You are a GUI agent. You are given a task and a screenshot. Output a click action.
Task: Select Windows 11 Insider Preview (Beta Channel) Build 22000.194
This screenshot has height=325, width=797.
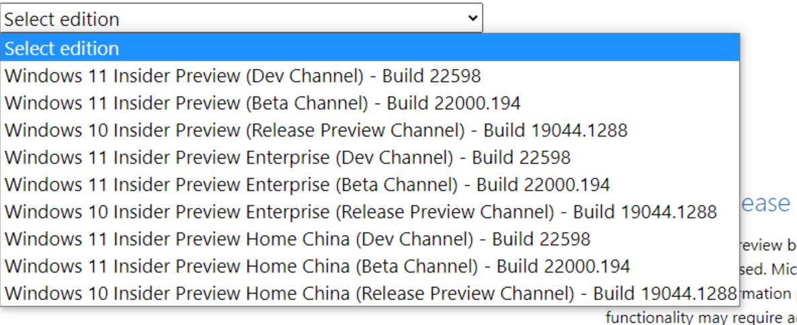coord(263,103)
